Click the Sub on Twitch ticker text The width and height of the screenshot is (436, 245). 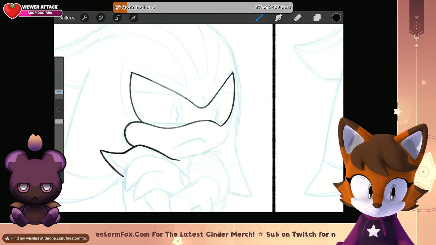(301, 234)
